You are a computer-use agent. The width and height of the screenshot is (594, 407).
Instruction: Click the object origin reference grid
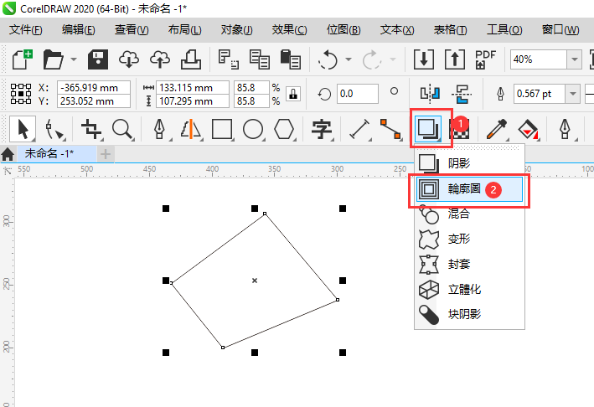click(x=21, y=94)
